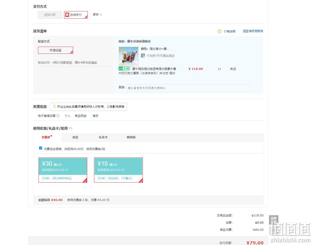Click the 应付总额 ¥79.00 total
Viewport: 313px width, 245px height.
pos(255,243)
